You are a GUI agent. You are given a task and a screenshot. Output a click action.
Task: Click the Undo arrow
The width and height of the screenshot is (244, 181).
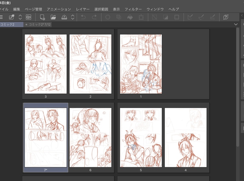pos(83,17)
